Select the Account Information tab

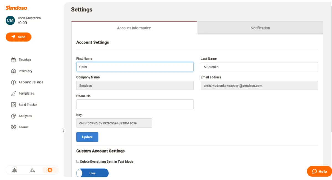[x=134, y=28]
